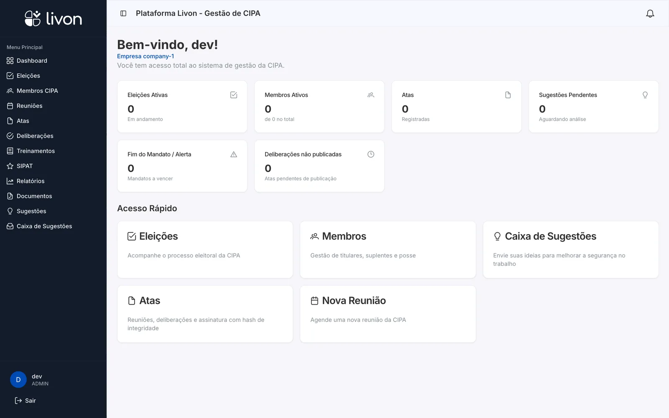The image size is (669, 418).
Task: Click the ADMIN role label
Action: (40, 384)
